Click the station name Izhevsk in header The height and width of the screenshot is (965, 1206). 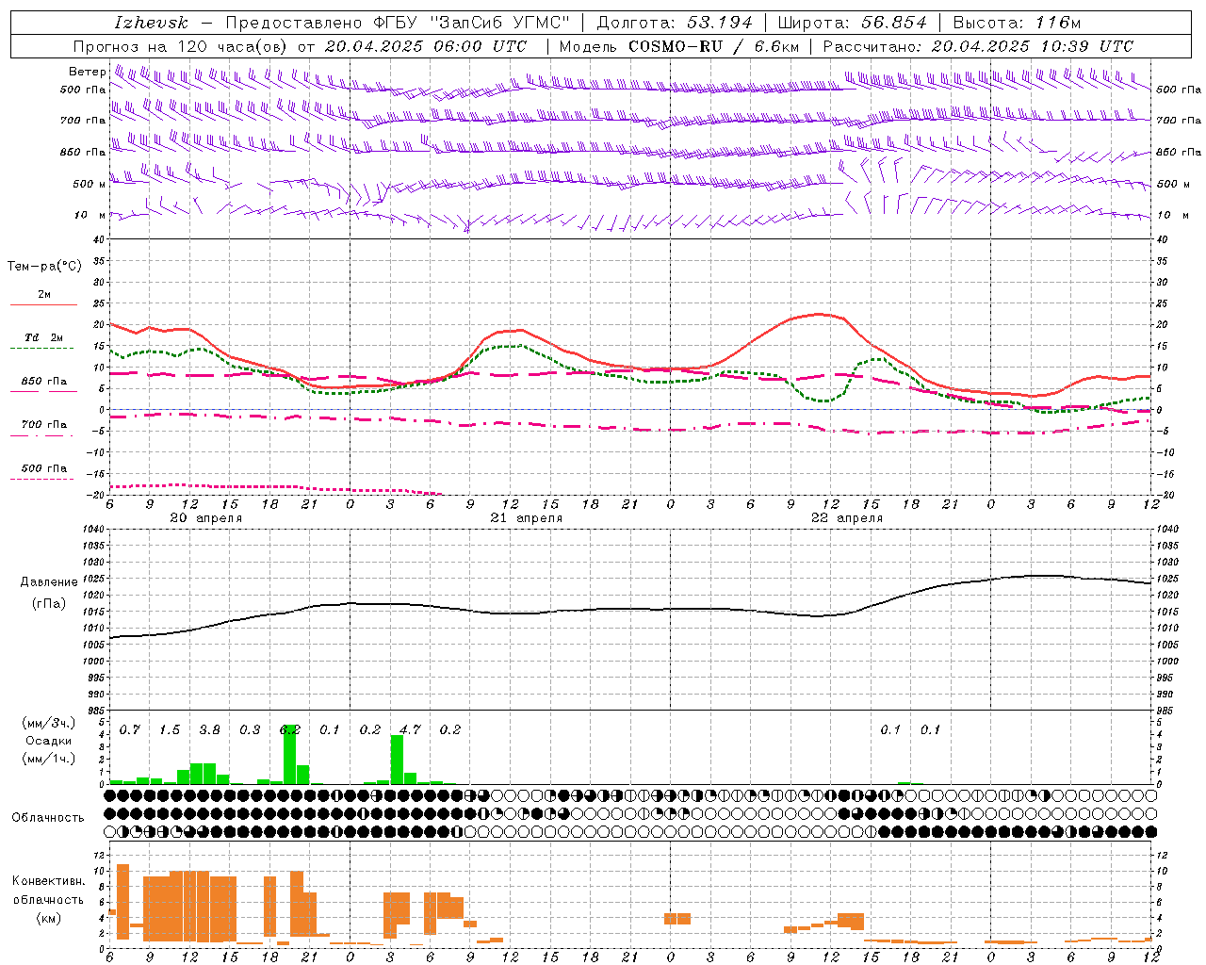click(151, 23)
